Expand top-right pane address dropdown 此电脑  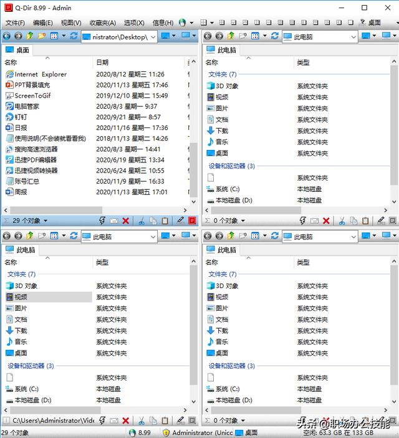coord(353,37)
